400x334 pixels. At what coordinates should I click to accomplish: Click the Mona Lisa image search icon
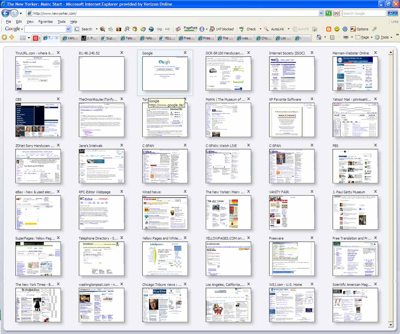pos(119,29)
